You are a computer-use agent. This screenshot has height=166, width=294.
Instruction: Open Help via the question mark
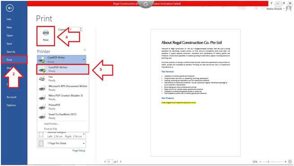point(271,4)
